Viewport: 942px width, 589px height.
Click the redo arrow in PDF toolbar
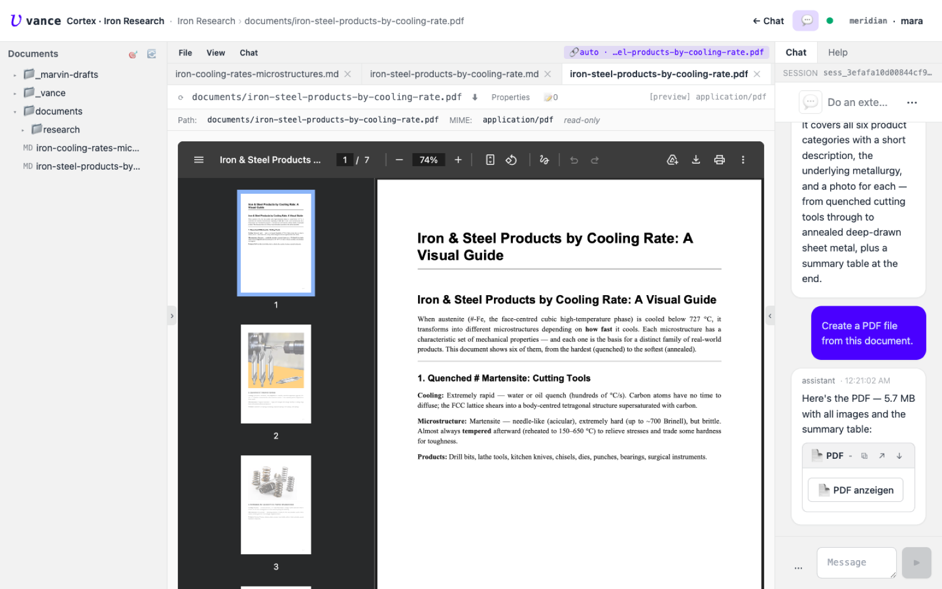[x=595, y=160]
